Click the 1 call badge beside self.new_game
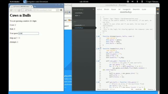This screenshot has width=168, height=94. pyautogui.click(x=98, y=61)
